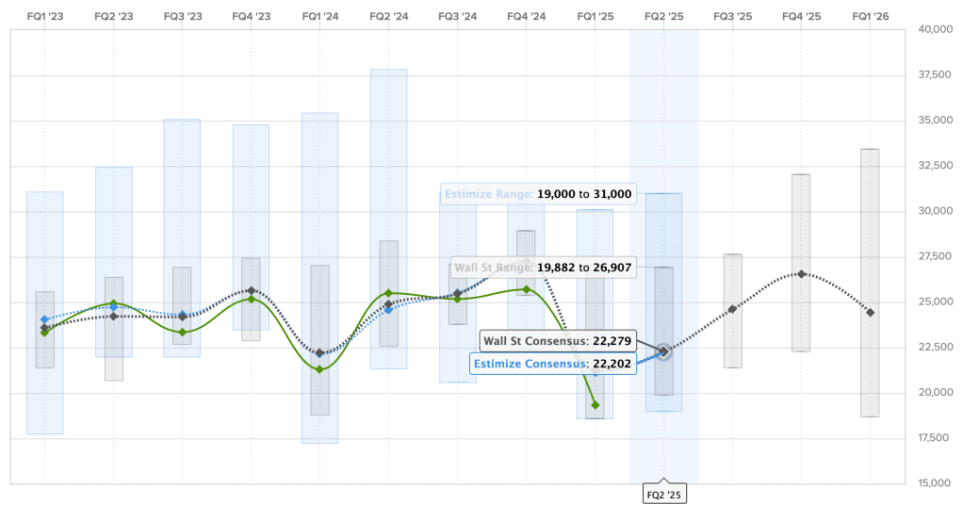Click the Estimize Range tooltip
The width and height of the screenshot is (963, 521).
pyautogui.click(x=539, y=194)
